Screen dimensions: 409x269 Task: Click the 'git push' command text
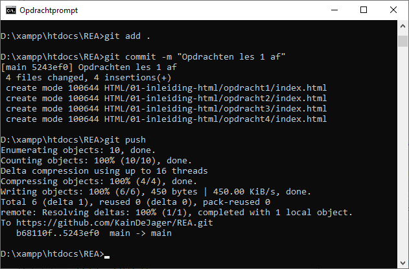coord(125,140)
